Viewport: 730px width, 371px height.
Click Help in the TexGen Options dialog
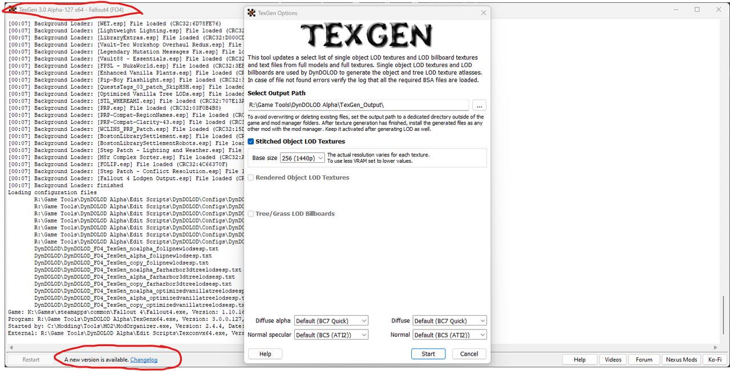(265, 354)
